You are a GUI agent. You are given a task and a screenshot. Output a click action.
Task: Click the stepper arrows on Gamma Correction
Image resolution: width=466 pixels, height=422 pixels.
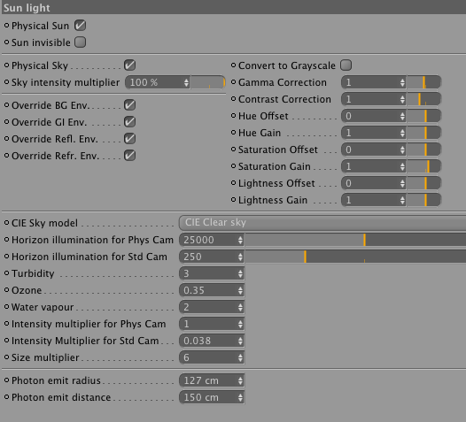click(x=402, y=82)
